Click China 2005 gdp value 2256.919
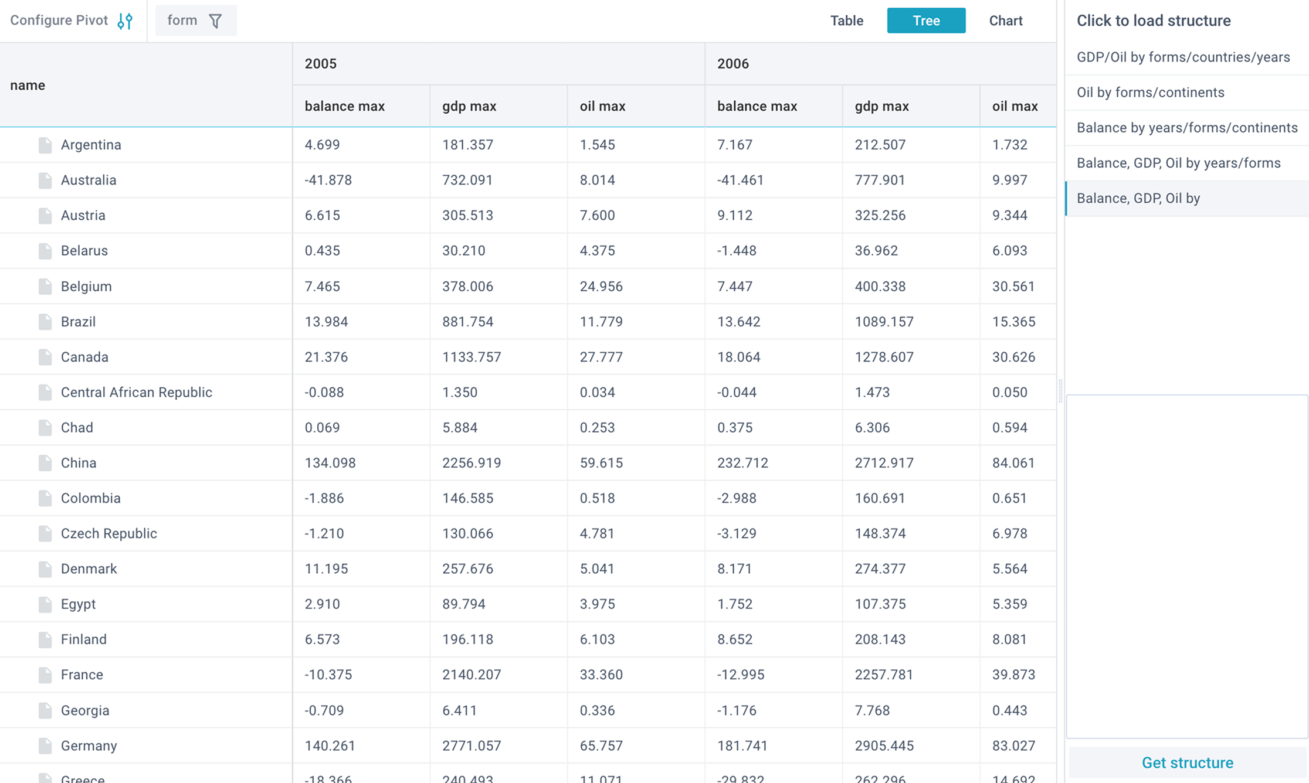The width and height of the screenshot is (1309, 783). tap(472, 463)
